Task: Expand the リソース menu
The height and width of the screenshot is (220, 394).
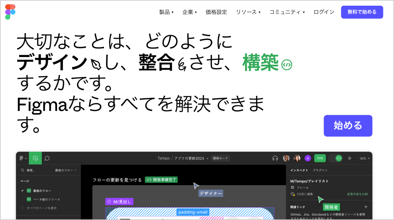Action: tap(248, 12)
